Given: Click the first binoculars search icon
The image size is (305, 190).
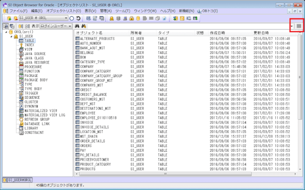Looking at the screenshot, I should coord(77,26).
